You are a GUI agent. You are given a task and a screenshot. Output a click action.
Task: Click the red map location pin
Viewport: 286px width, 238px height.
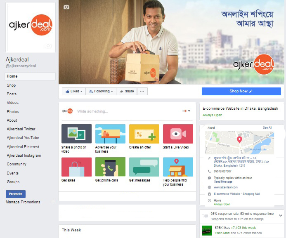tap(239, 140)
